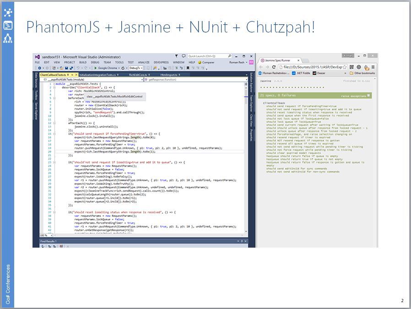
Task: Click the Quick Launch search magnifier icon
Action: click(x=230, y=56)
